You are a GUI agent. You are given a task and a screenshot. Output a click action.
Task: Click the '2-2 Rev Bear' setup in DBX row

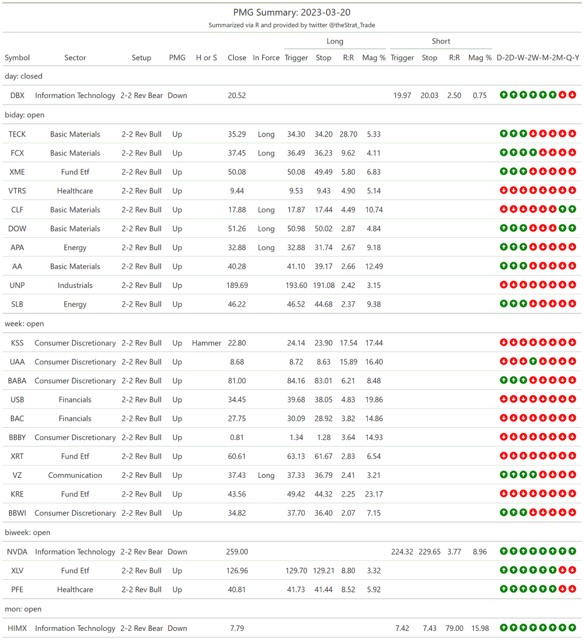(x=142, y=95)
